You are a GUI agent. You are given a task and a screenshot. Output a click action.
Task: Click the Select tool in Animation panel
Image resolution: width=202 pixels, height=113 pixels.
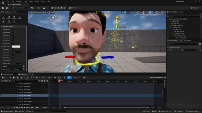4,18
